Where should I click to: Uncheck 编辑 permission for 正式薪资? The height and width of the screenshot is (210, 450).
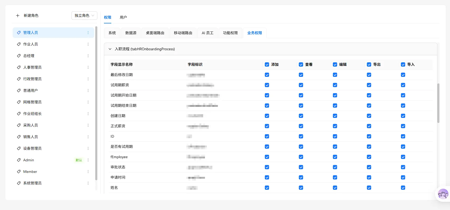[335, 126]
